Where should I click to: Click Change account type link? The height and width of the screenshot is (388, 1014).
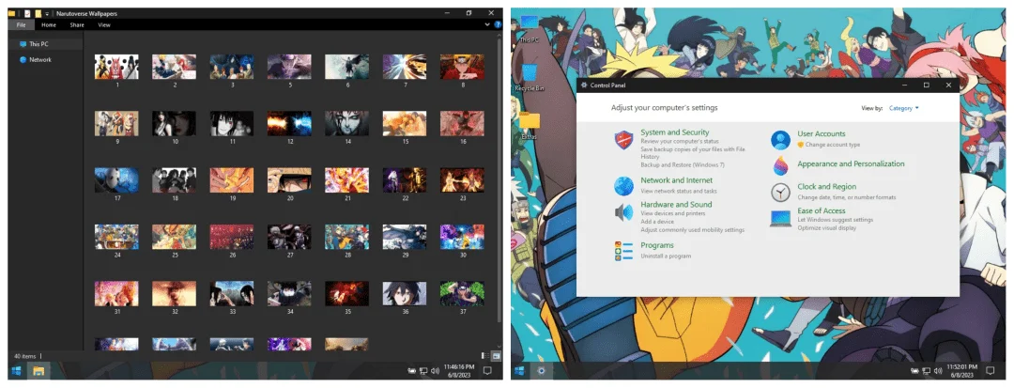coord(832,144)
